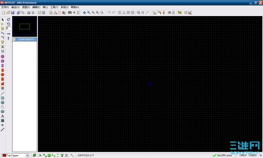Toggle false origin crosshair icon

tap(74, 12)
